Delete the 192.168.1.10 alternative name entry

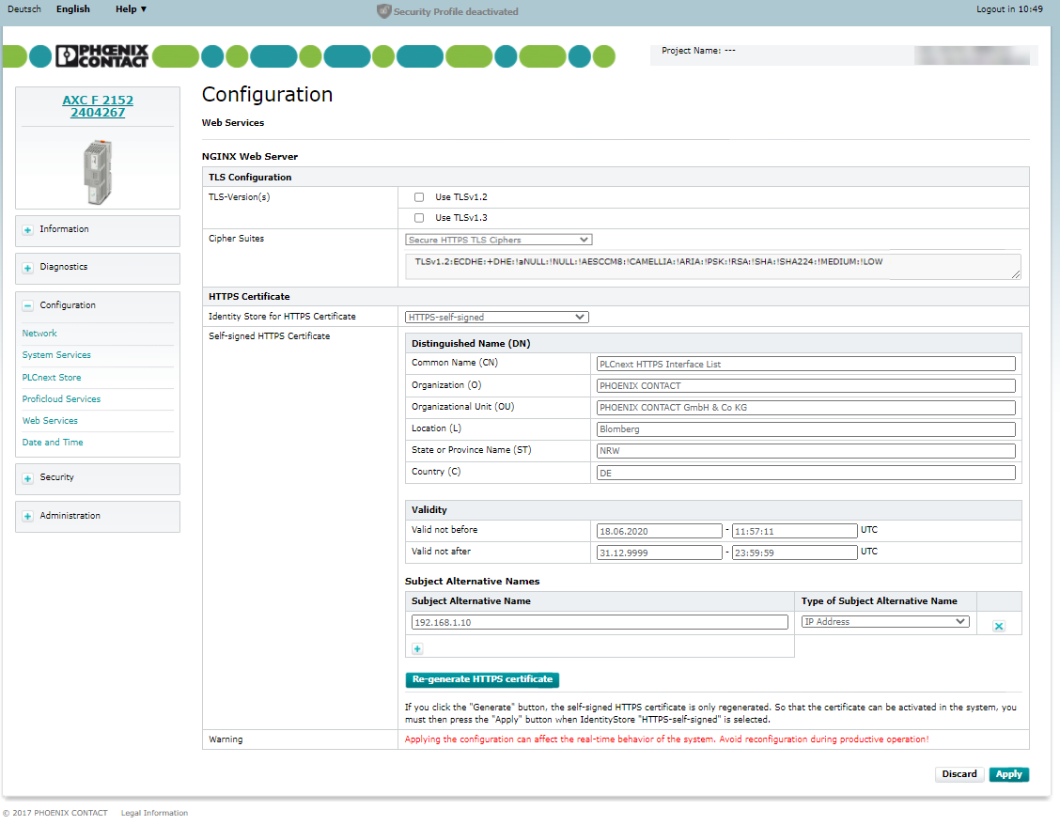tap(998, 626)
